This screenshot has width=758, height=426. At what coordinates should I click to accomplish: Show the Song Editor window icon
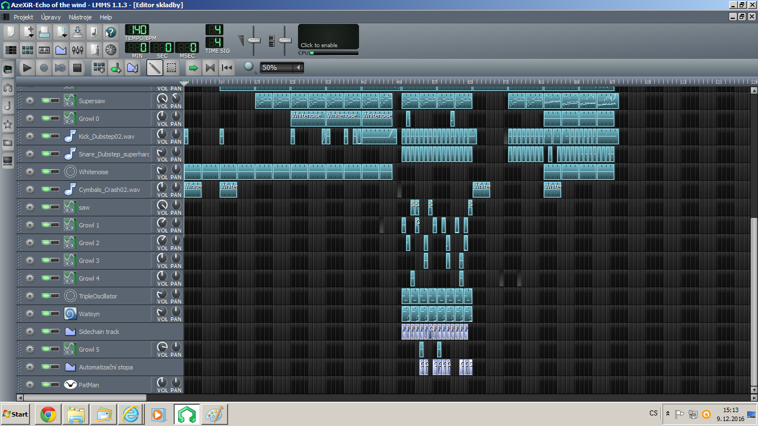pos(11,49)
